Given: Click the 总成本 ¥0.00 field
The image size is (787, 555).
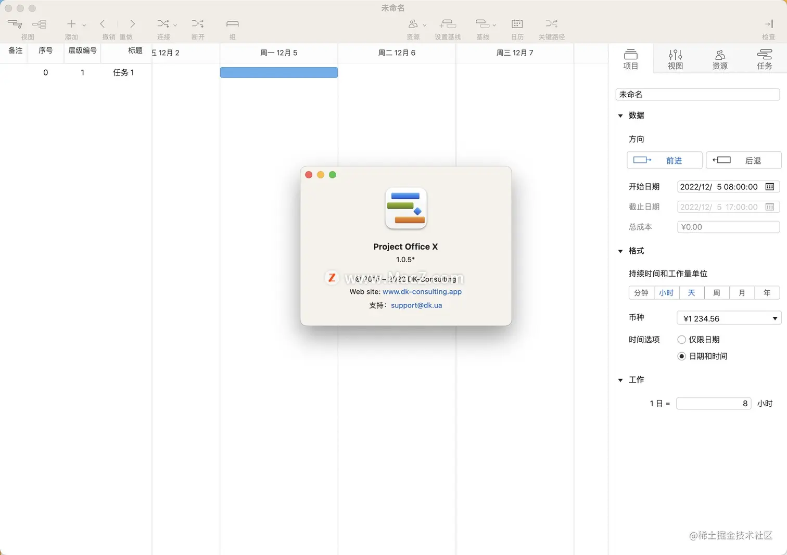Looking at the screenshot, I should click(728, 227).
